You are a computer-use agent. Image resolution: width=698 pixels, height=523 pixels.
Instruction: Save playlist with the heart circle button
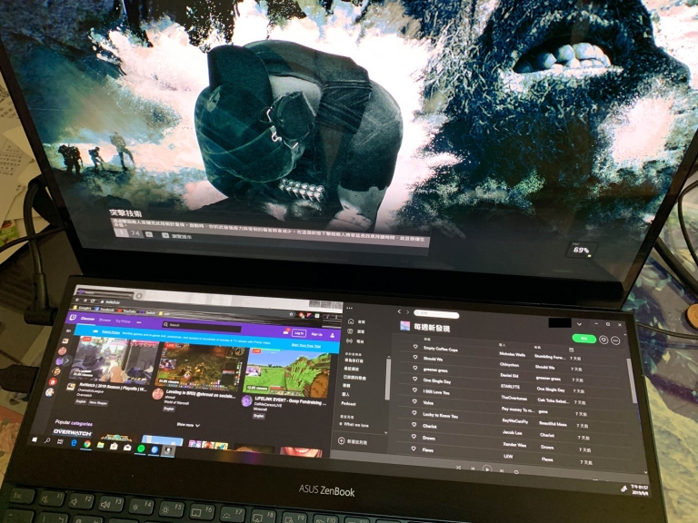click(x=603, y=340)
